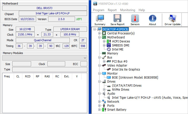Expand the SMBIOS DMI node

(104, 45)
